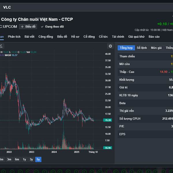Open the Bài viết tab
Screen dimensions: 173x173
pos(29,37)
